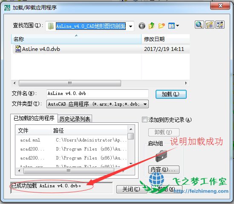Sort files by 修改日期 column header
The image size is (234, 204).
tap(165, 39)
